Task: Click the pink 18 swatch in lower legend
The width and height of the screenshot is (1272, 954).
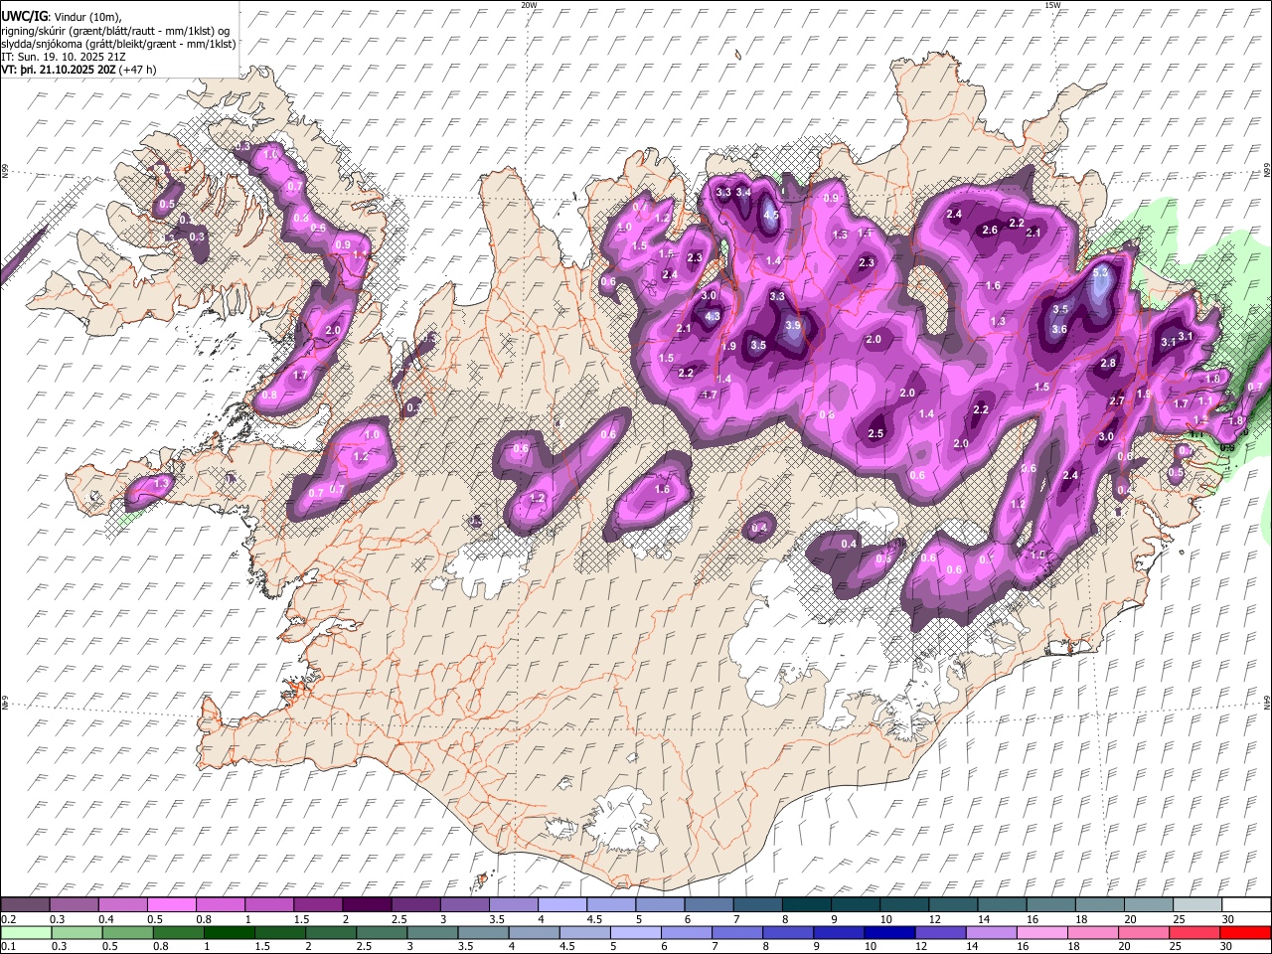Action: [1093, 932]
